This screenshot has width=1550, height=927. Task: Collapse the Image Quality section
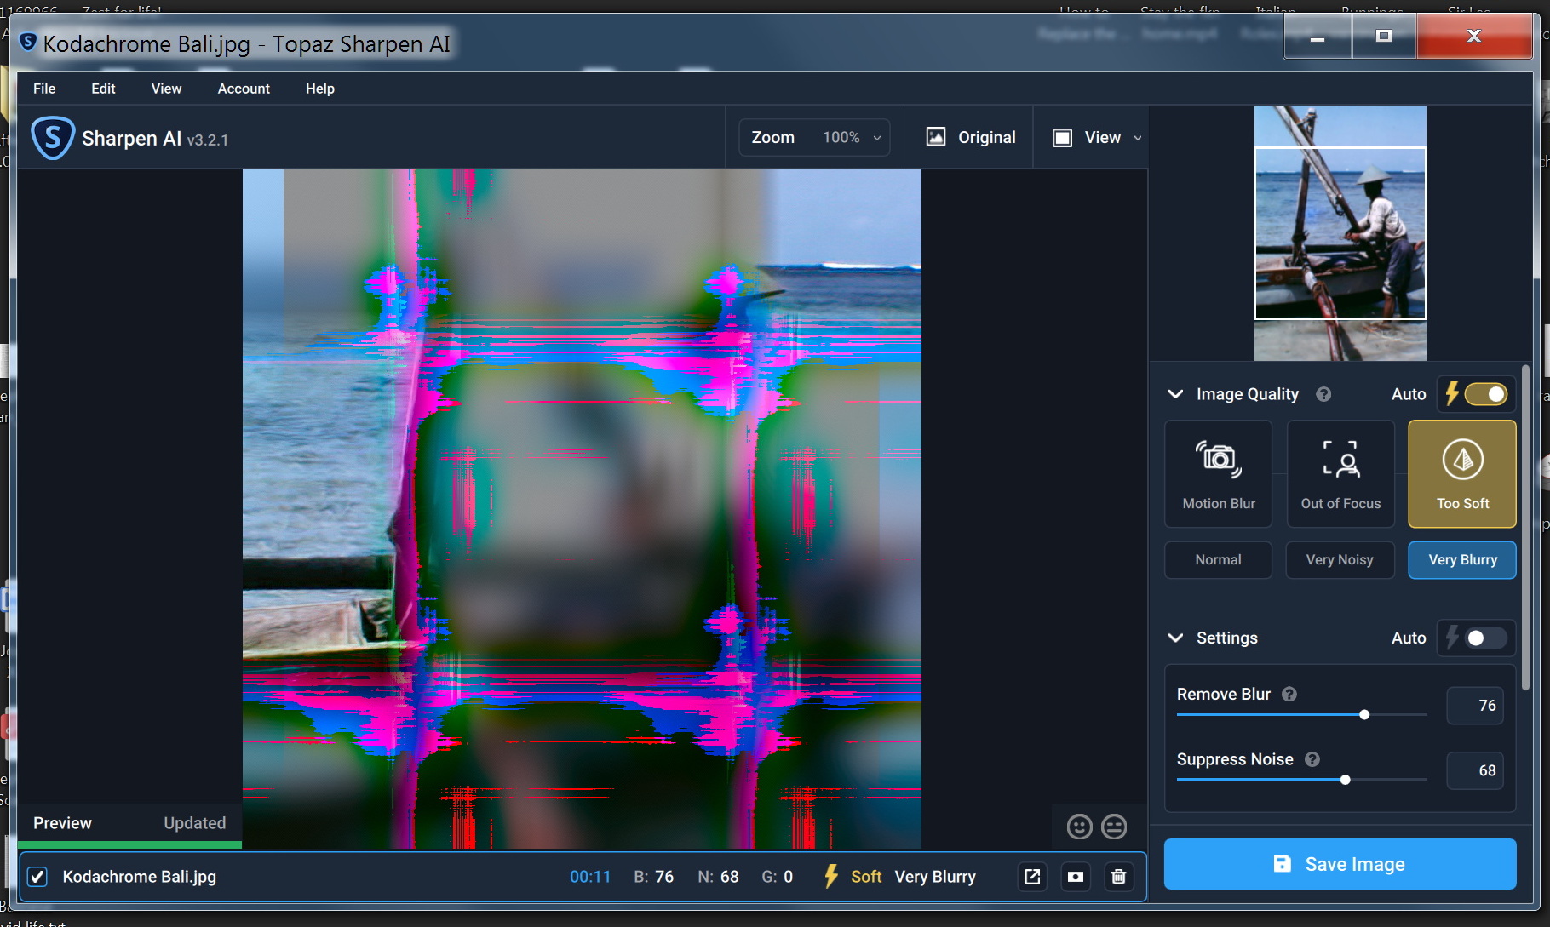(1175, 394)
